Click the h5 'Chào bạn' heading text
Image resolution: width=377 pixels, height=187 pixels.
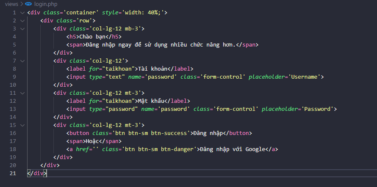[x=91, y=36]
